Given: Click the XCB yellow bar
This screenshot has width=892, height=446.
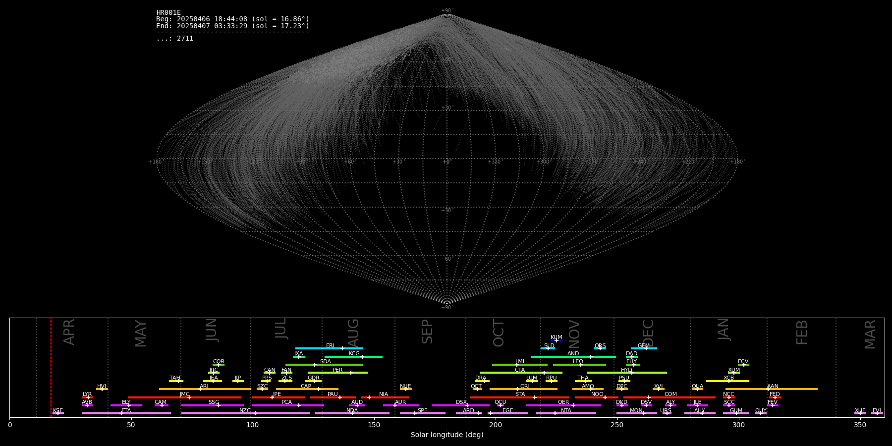Looking at the screenshot, I should point(727,381).
